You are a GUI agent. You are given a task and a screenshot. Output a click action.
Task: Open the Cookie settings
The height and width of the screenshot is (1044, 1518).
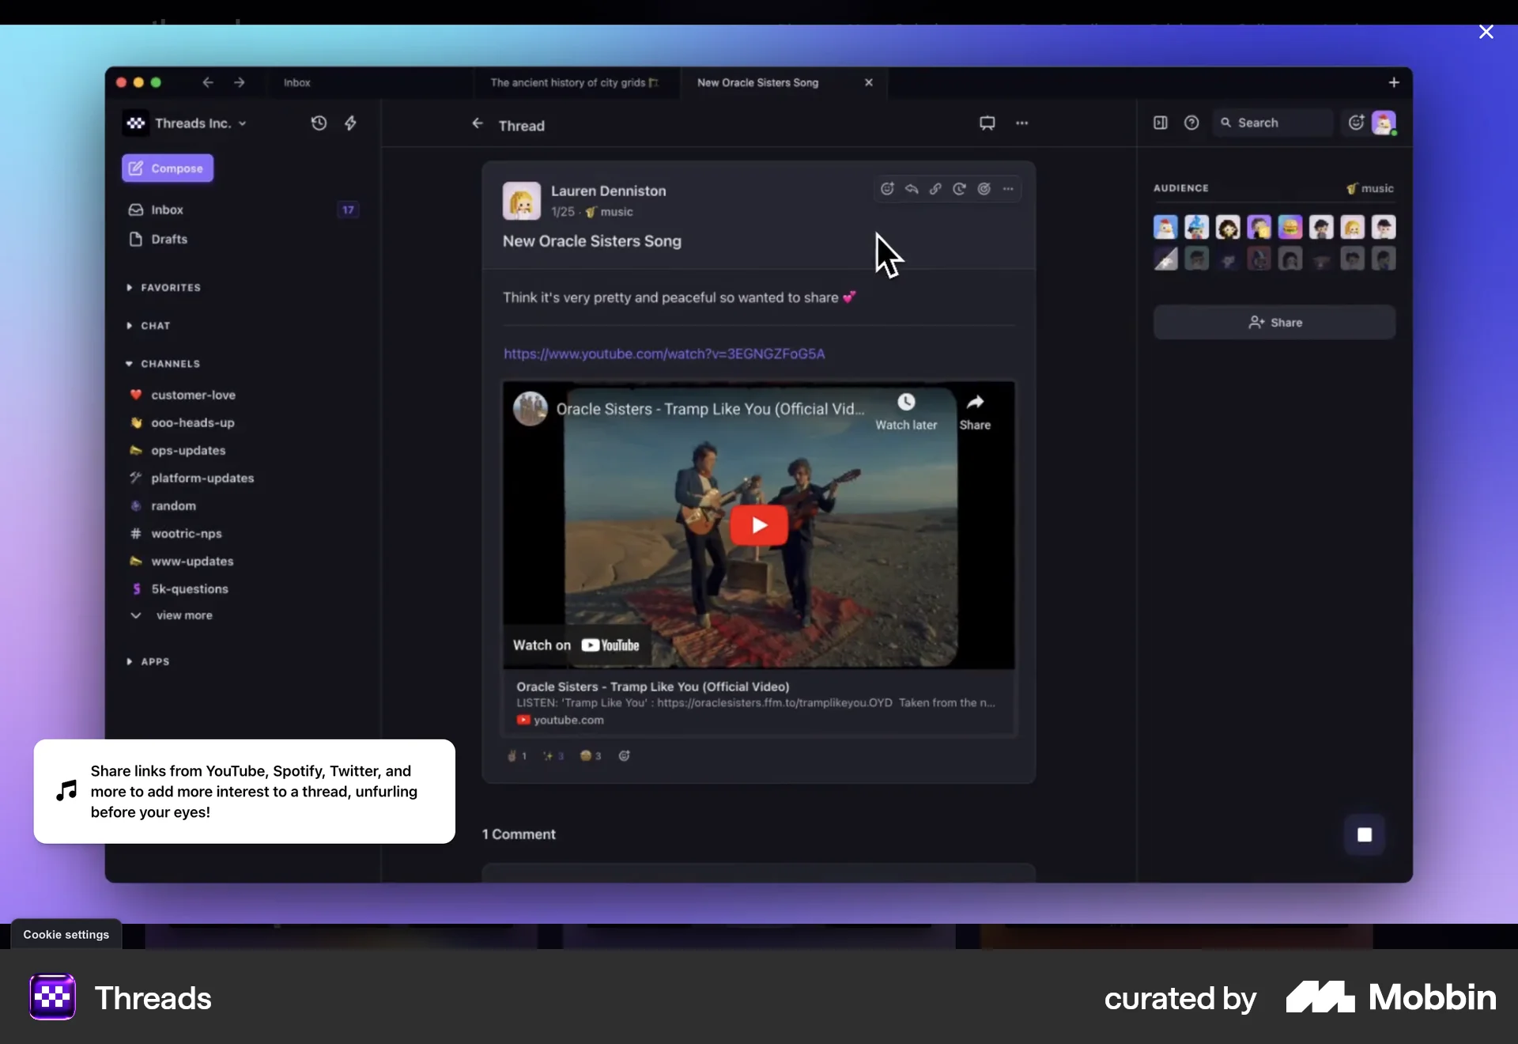66,935
